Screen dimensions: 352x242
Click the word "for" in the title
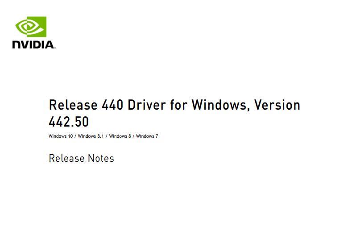(178, 105)
